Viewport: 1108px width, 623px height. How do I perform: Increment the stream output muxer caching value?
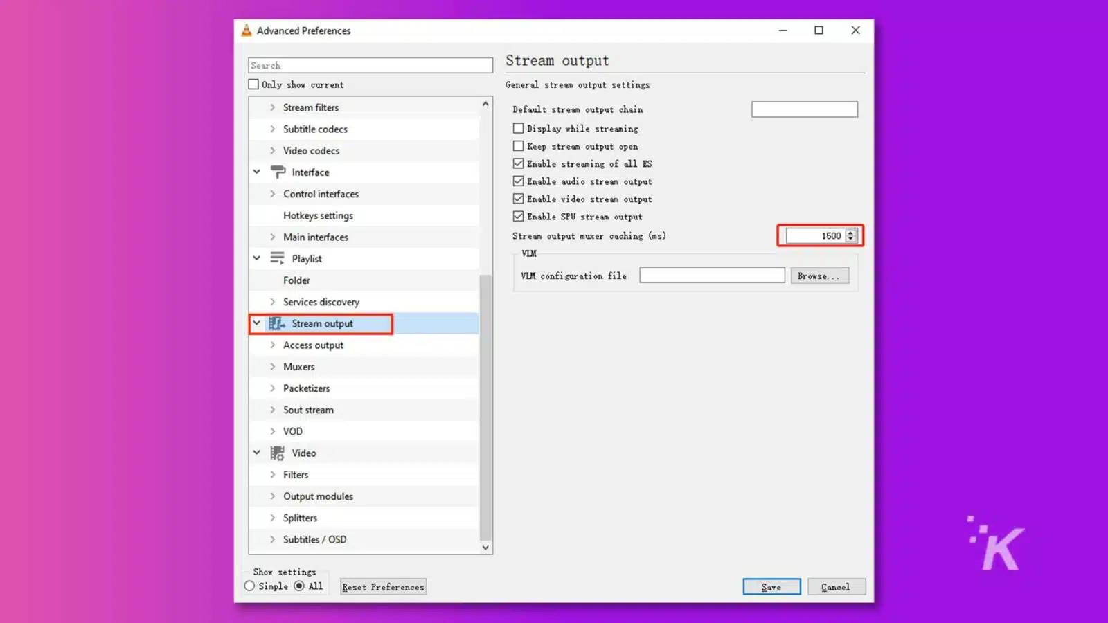tap(850, 233)
